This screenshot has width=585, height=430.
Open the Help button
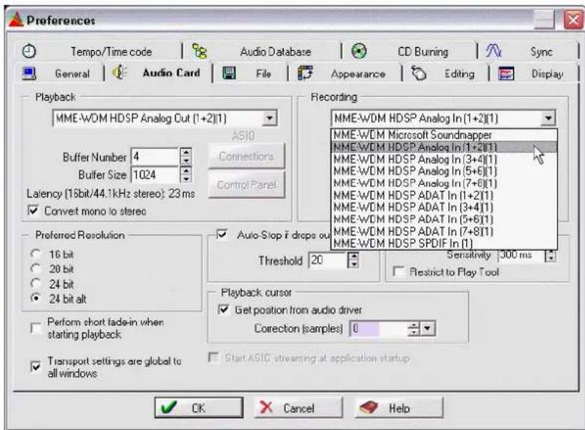[399, 408]
